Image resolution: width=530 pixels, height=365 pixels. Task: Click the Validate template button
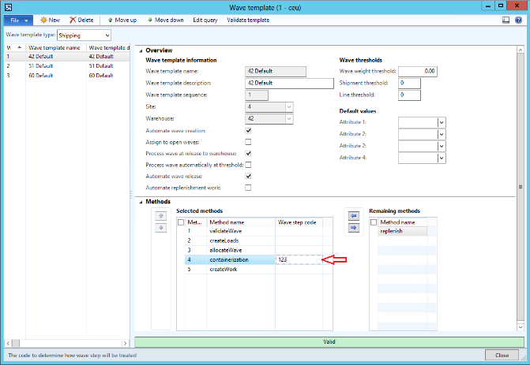pyautogui.click(x=248, y=20)
